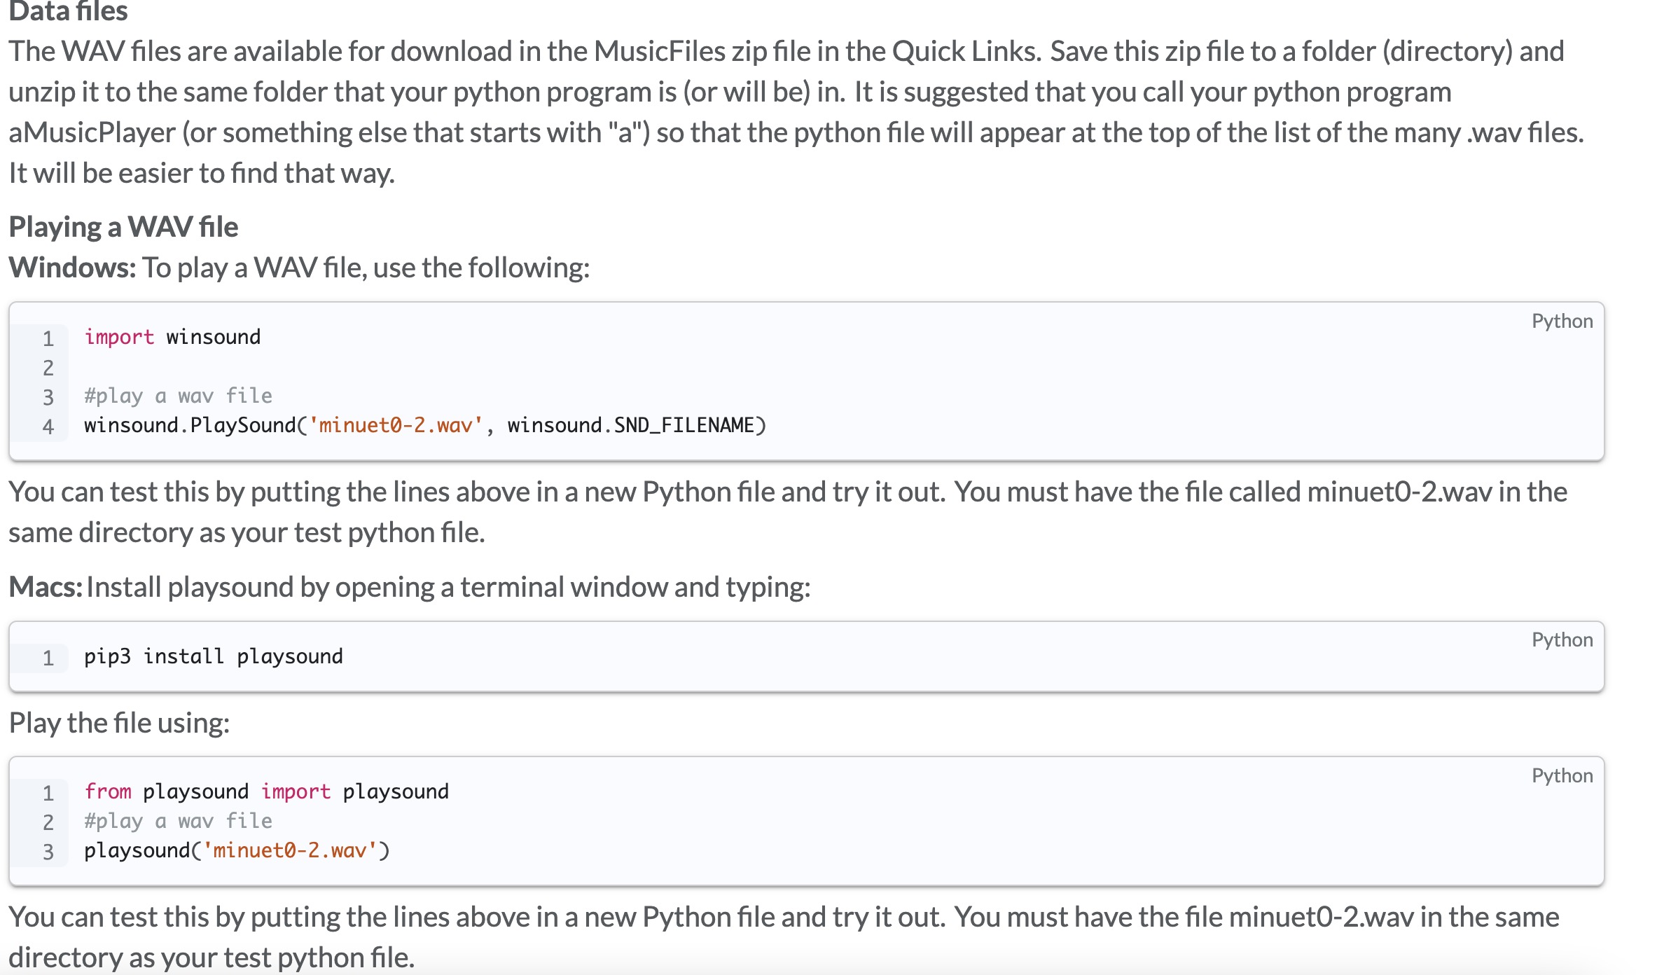Image resolution: width=1657 pixels, height=975 pixels.
Task: Click the 'Play the file using:' text
Action: pyautogui.click(x=119, y=723)
